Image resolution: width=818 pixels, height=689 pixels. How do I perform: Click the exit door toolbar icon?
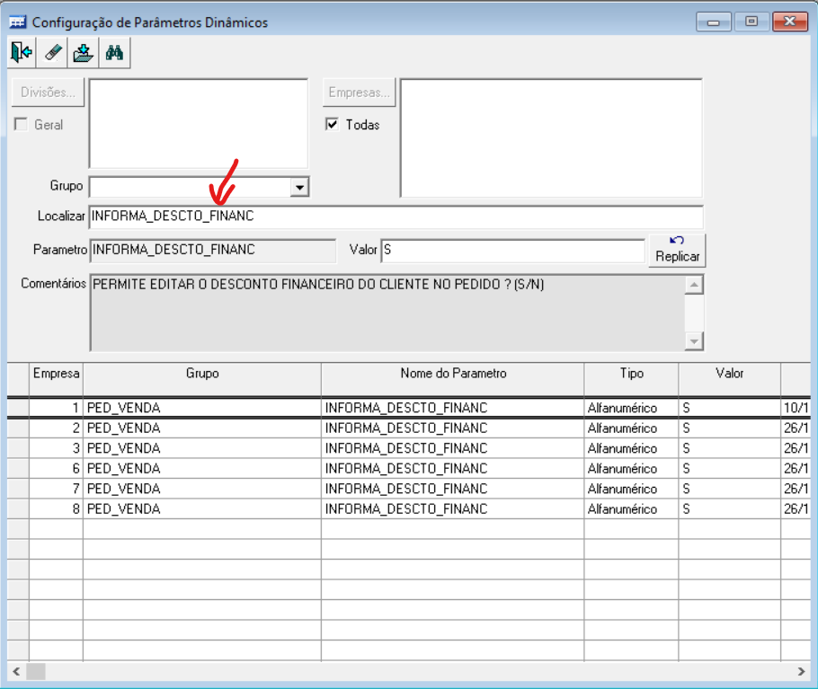pos(22,53)
